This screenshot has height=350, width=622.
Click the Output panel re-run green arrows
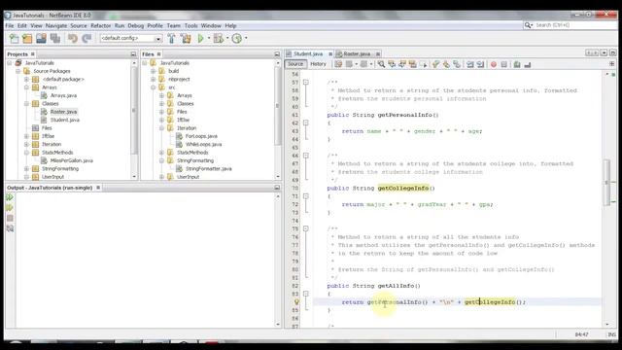coord(10,197)
